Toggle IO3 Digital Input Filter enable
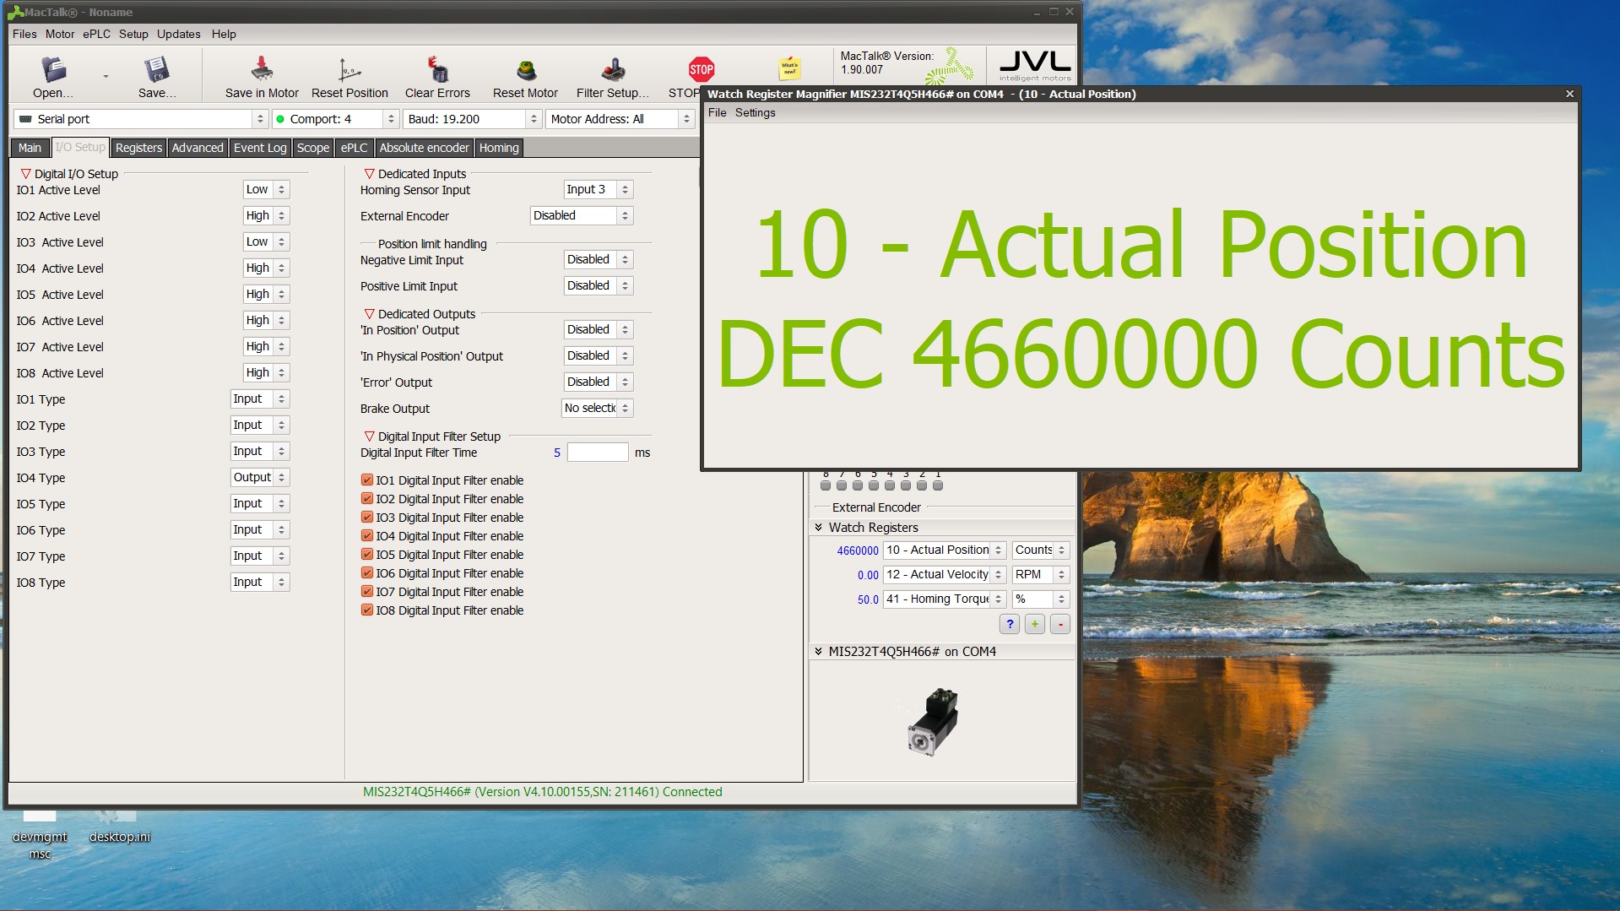The width and height of the screenshot is (1620, 911). tap(367, 517)
